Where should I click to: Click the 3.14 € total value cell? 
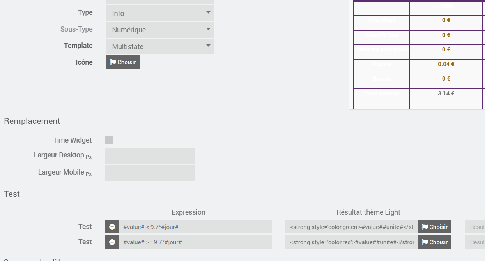tap(446, 93)
